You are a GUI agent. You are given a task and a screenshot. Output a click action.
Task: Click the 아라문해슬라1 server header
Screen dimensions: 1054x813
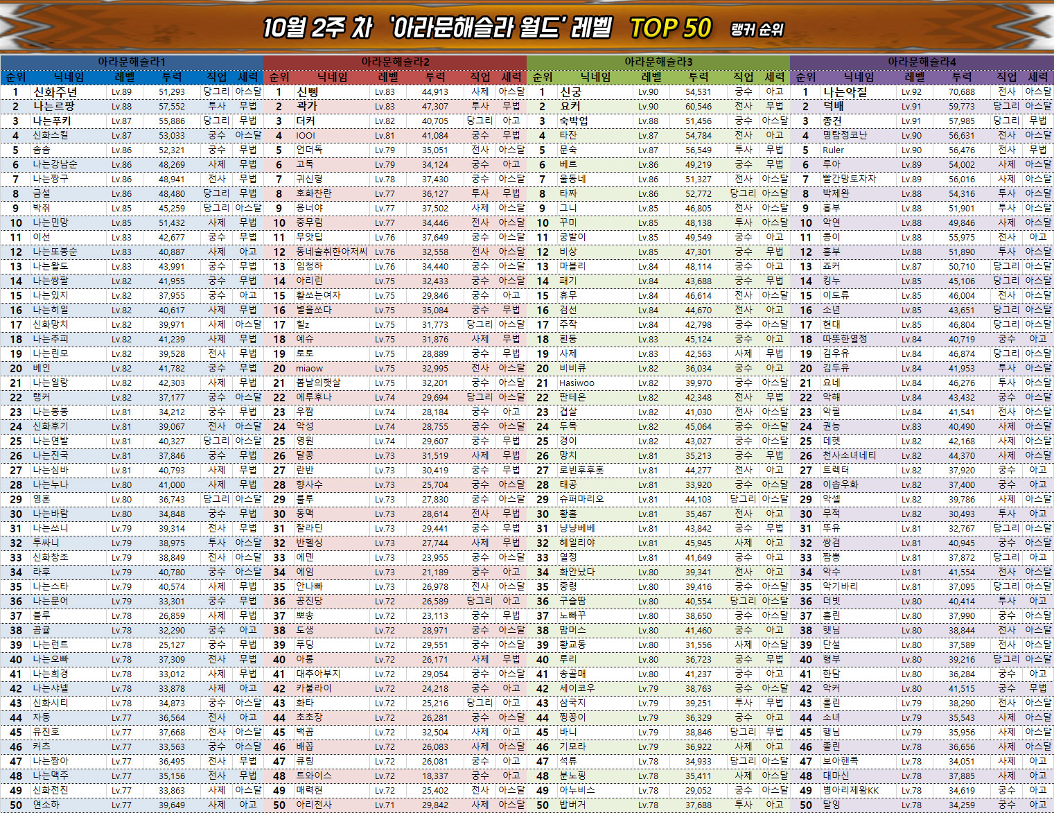[x=132, y=62]
